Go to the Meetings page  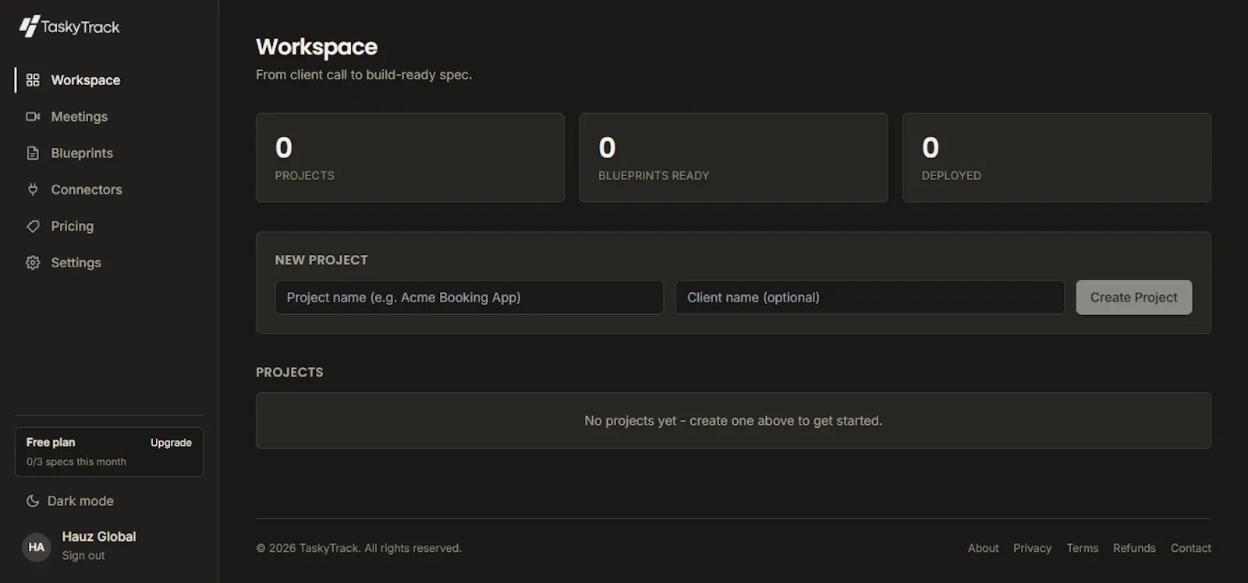109,117
